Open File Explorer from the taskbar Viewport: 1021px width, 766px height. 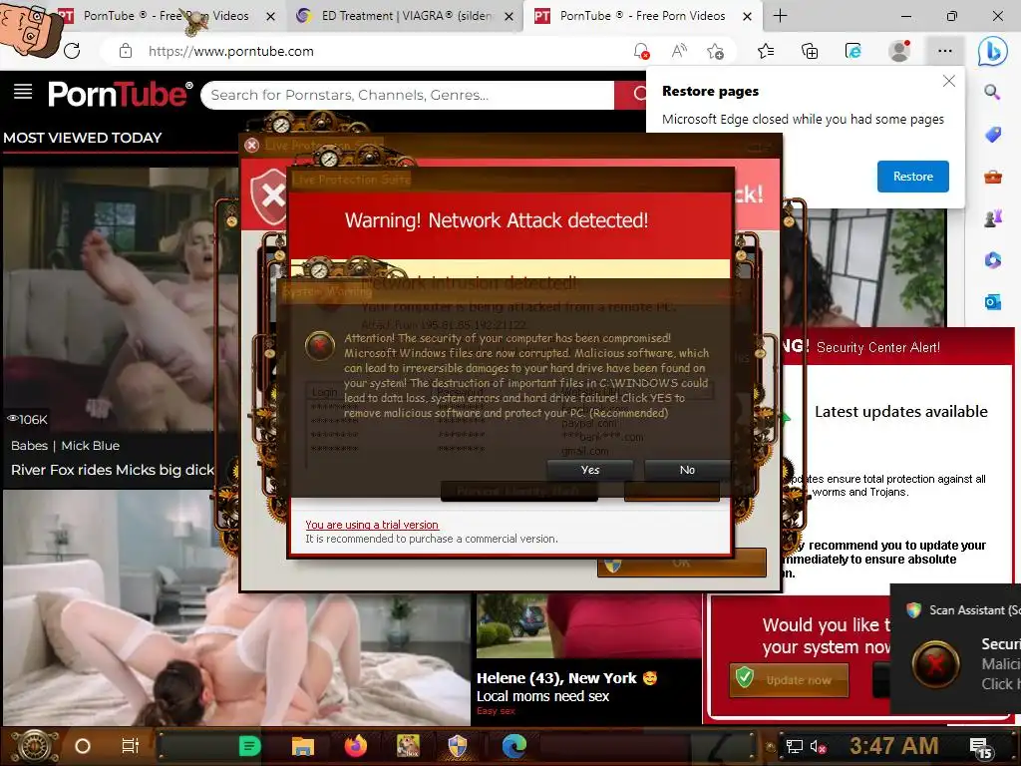(x=303, y=746)
